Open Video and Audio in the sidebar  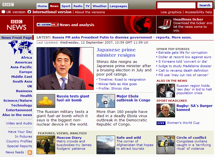(x=19, y=123)
